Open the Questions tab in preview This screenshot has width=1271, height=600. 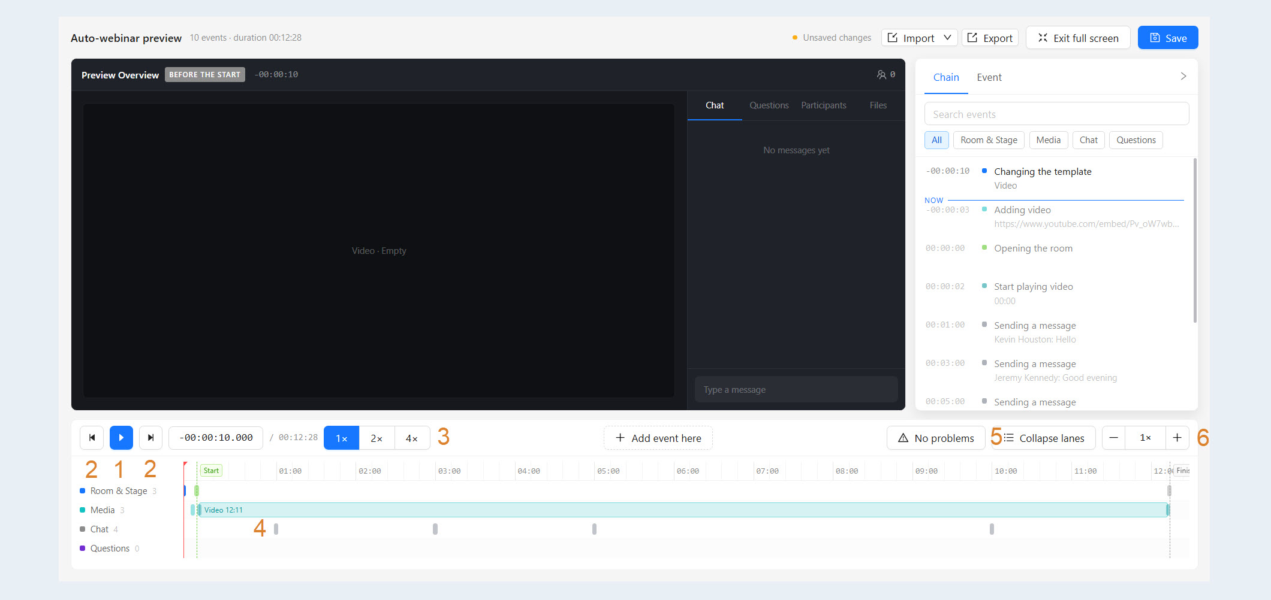coord(769,105)
